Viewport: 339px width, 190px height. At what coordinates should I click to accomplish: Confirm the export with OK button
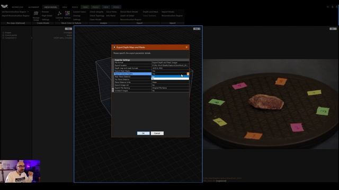click(x=144, y=134)
